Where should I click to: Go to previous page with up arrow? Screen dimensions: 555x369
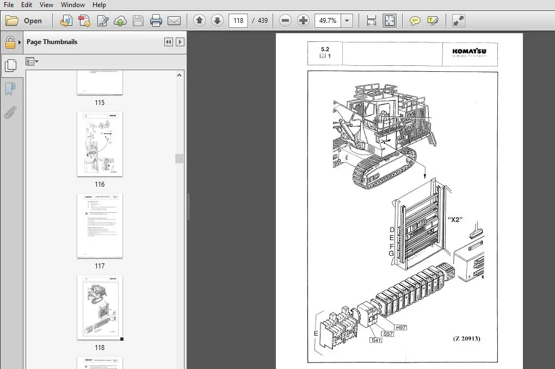199,21
